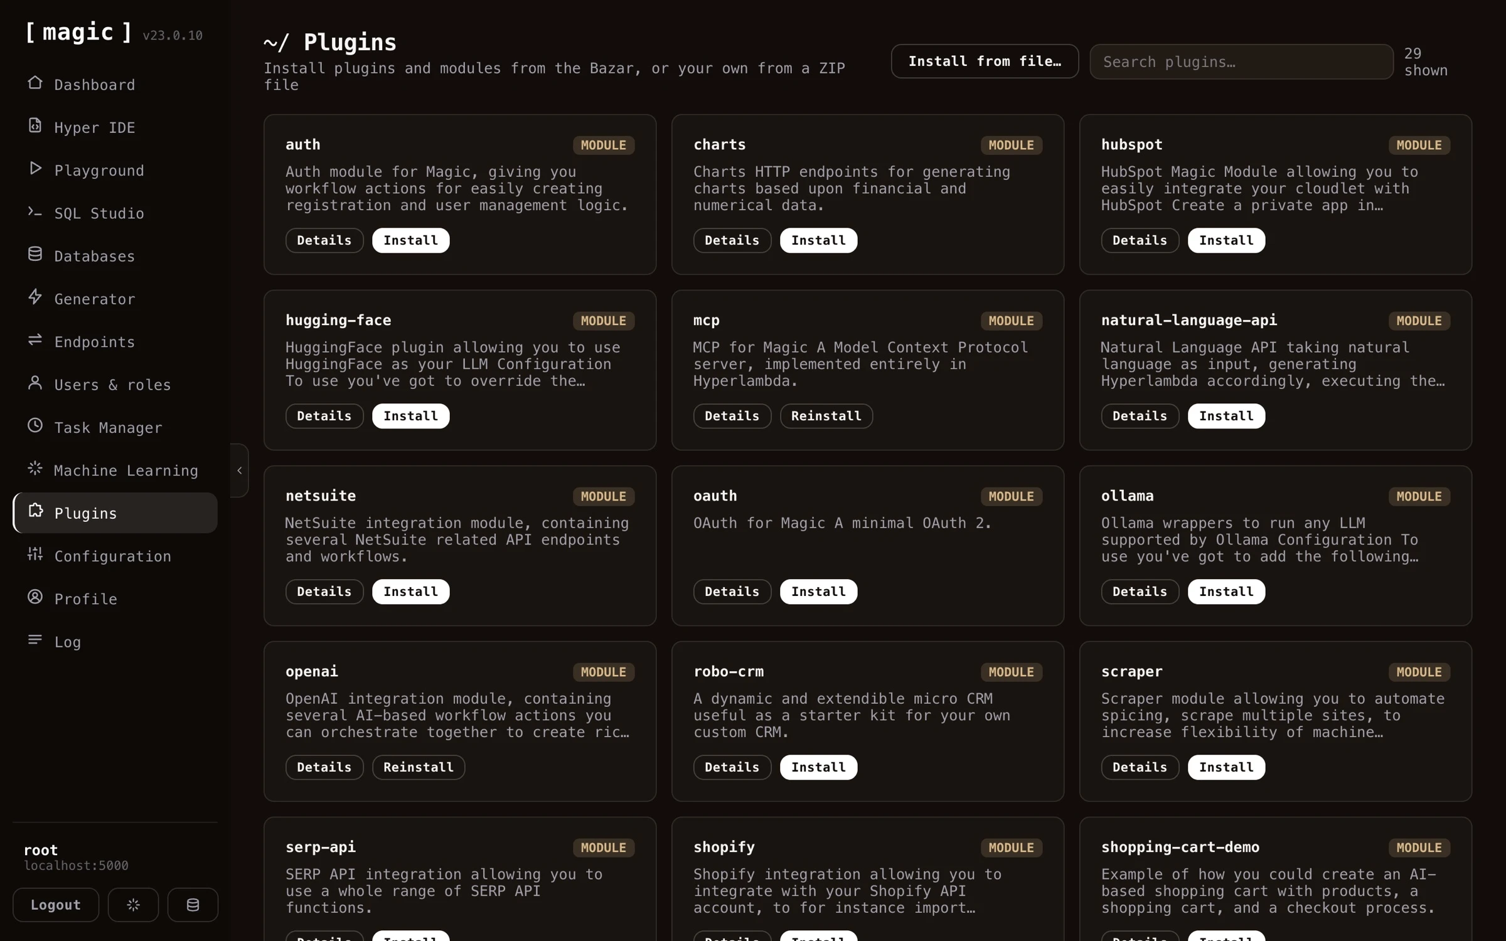Install the hubspot module
Viewport: 1506px width, 941px height.
[x=1226, y=240]
